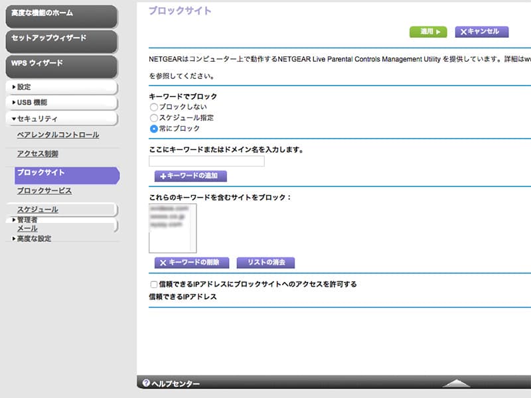Select the ブロックしない radio option
531x398 pixels.
[154, 107]
